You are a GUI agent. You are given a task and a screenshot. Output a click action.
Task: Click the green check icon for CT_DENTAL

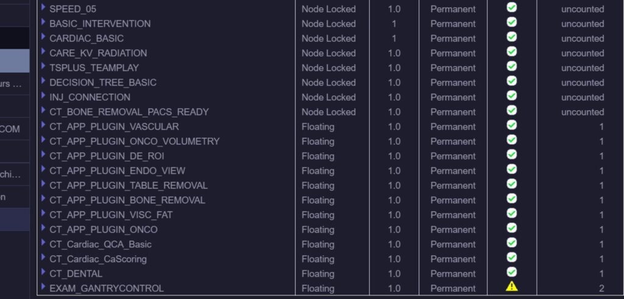(512, 272)
